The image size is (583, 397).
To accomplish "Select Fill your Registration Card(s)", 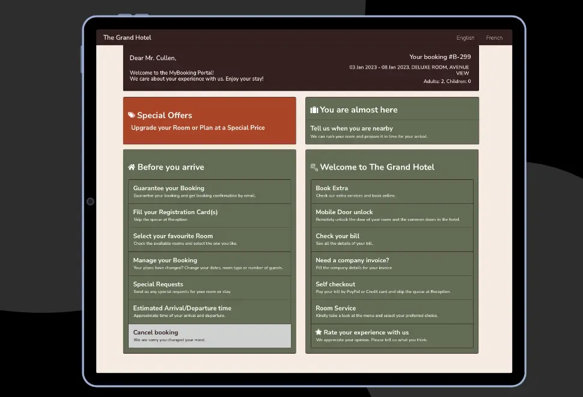I will (x=209, y=215).
